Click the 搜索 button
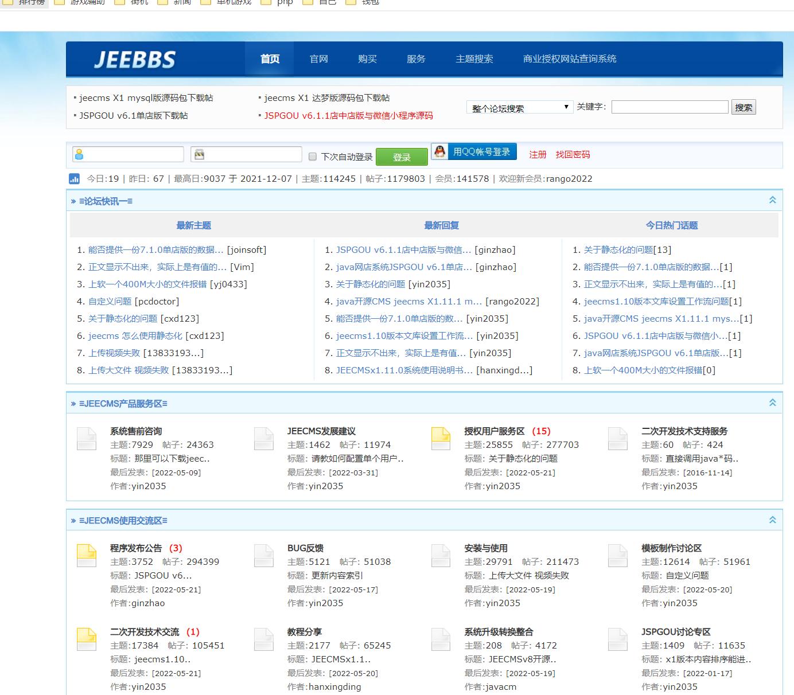The height and width of the screenshot is (695, 794). point(744,107)
